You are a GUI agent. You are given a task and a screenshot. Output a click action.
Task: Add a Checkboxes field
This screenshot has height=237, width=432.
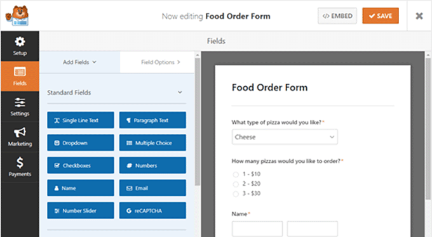click(81, 165)
